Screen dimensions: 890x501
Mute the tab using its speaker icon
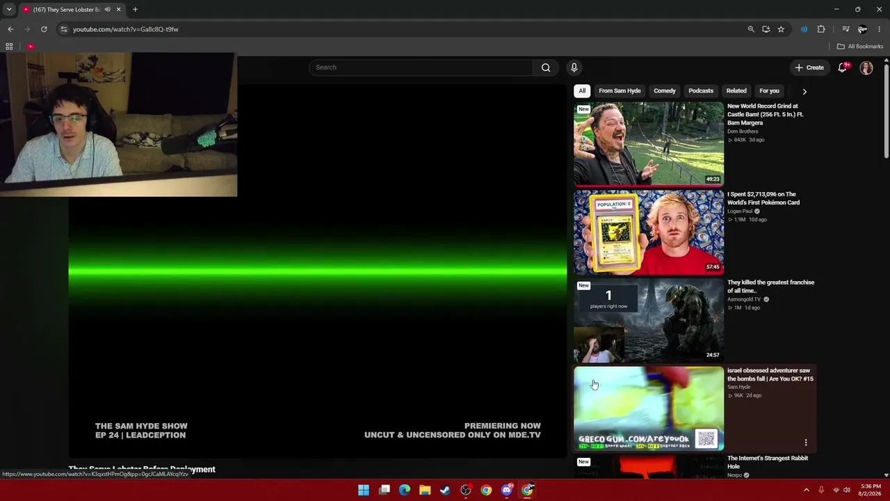coord(107,10)
